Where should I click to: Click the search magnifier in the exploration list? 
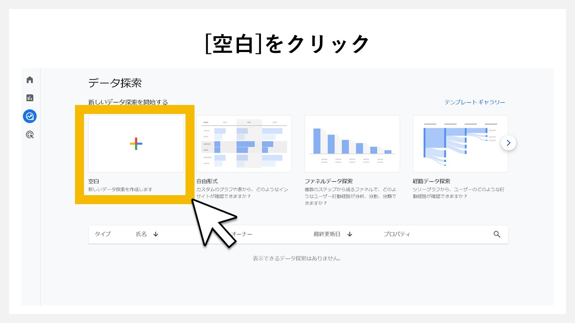[497, 234]
